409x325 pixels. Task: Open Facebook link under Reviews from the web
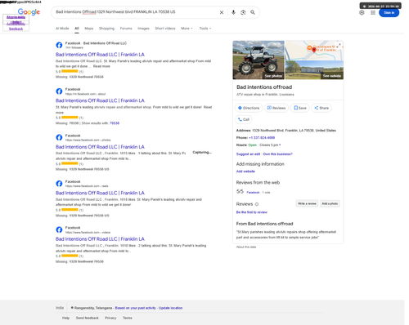(x=253, y=193)
